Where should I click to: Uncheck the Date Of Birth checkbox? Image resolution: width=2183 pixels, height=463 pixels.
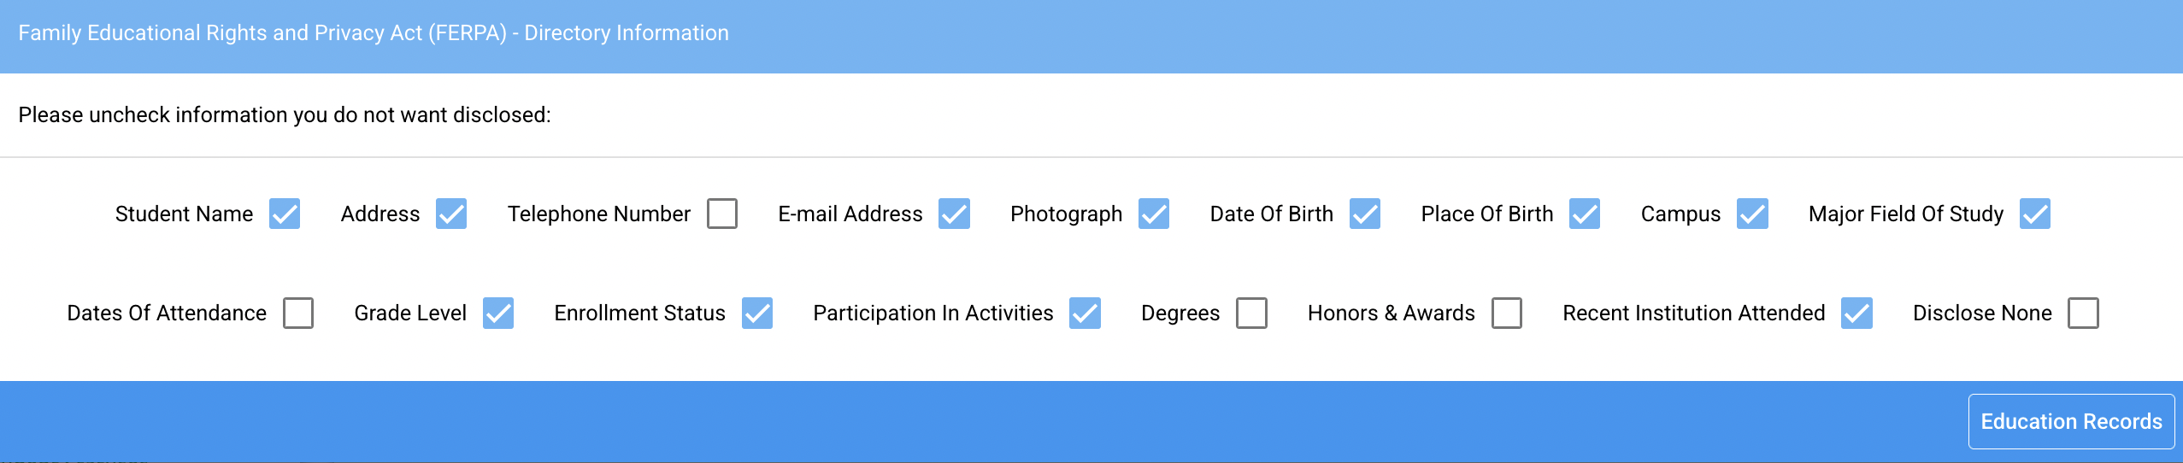coord(1365,214)
